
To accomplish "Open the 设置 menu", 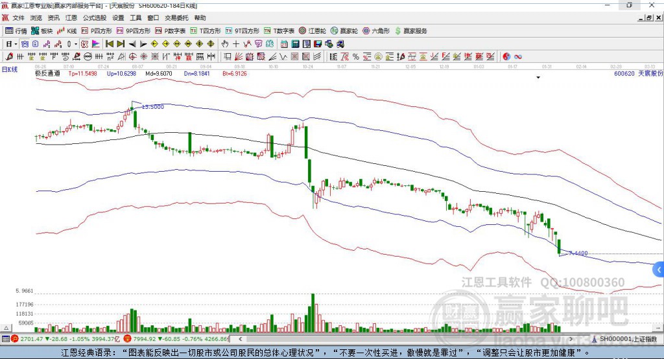I will [x=118, y=17].
